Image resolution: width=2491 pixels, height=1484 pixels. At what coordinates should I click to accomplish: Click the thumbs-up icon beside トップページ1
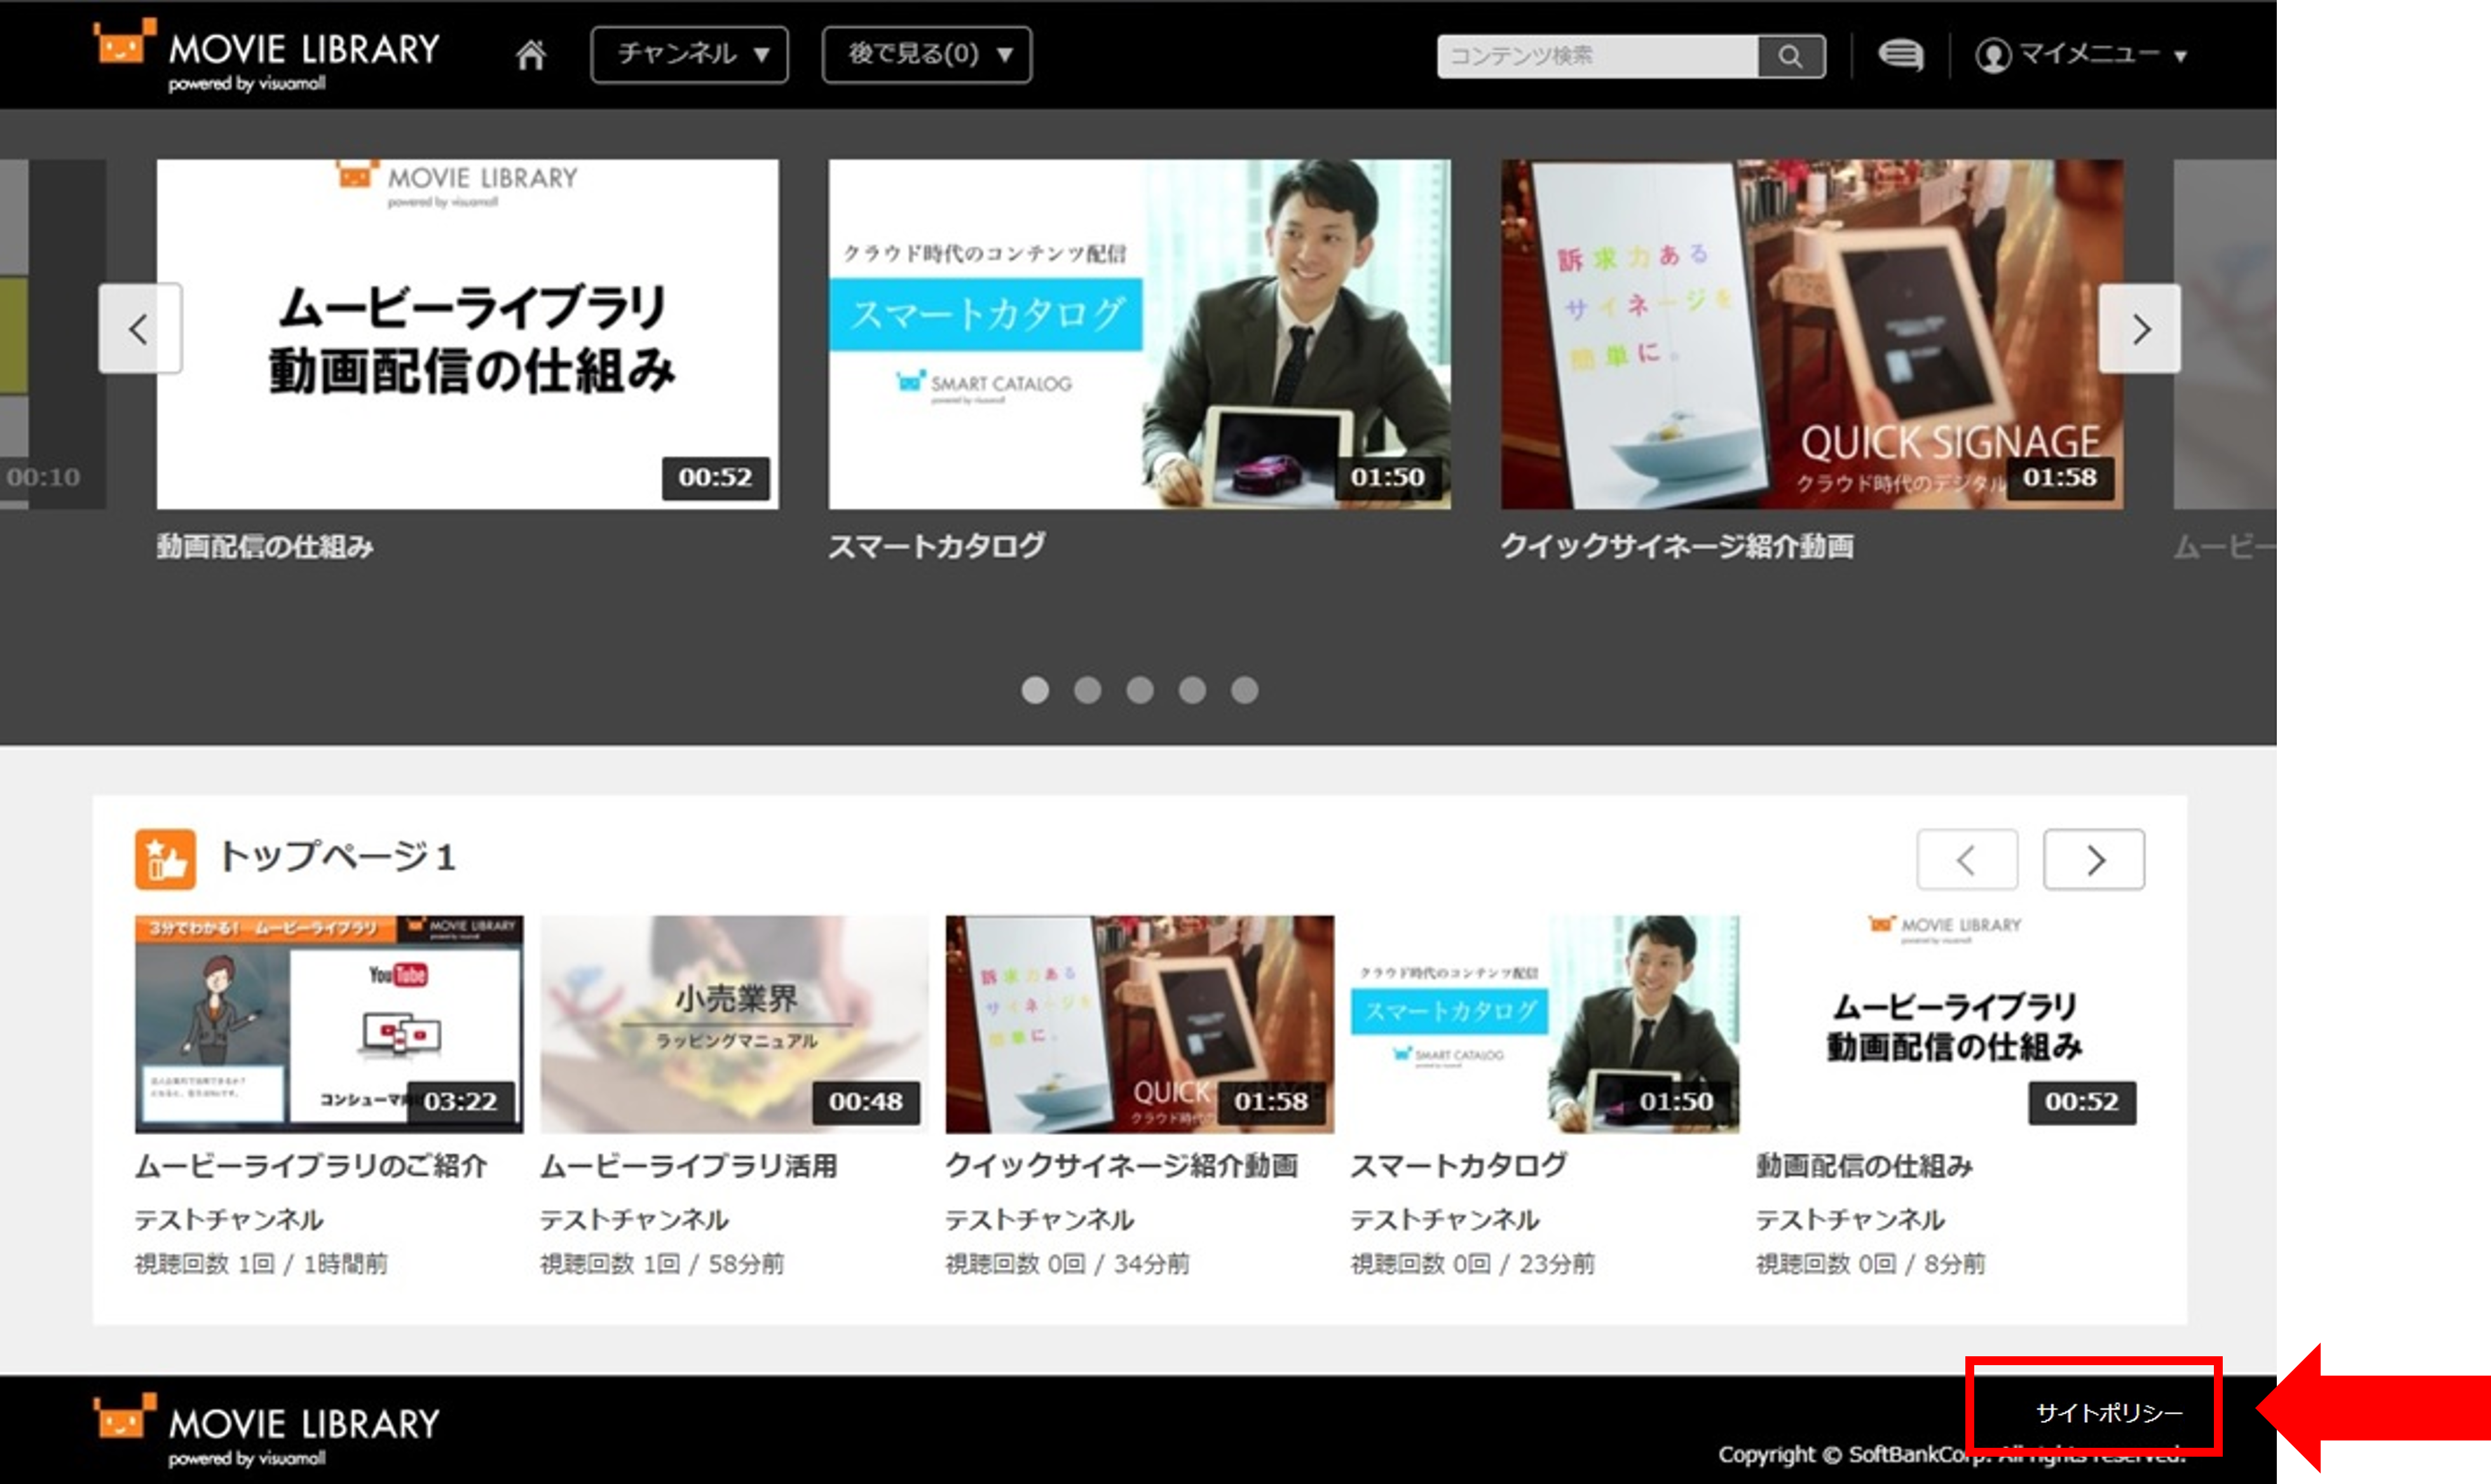pos(165,859)
